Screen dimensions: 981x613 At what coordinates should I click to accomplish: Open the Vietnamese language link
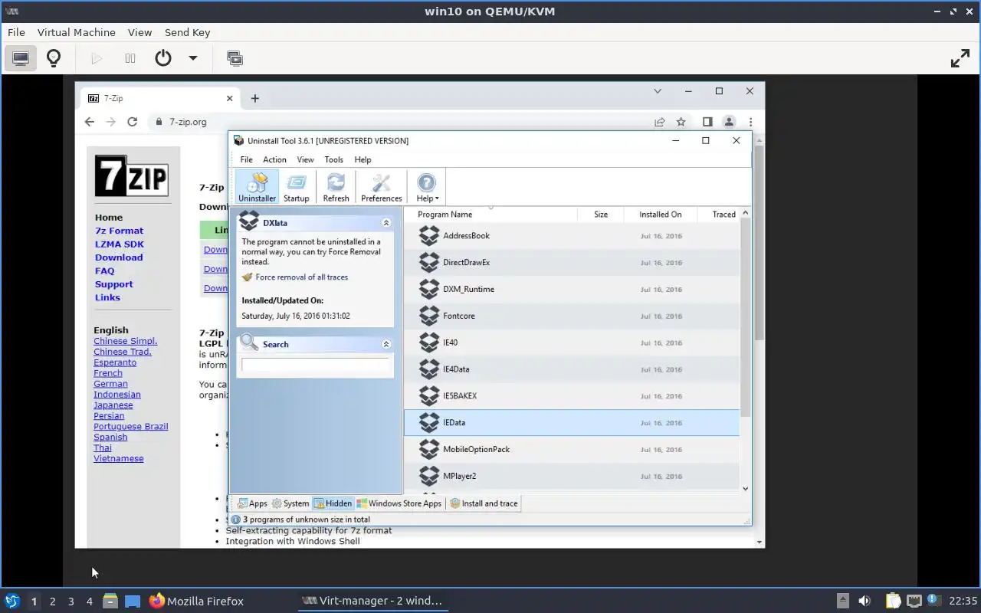[x=118, y=458]
